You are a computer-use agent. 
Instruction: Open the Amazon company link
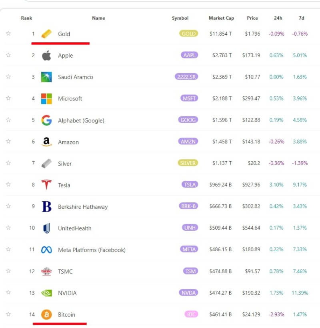coord(68,142)
